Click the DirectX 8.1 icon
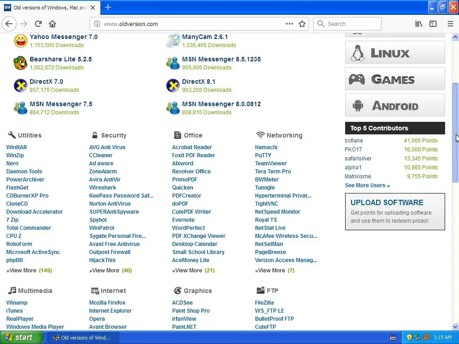This screenshot has height=344, width=459. [x=173, y=86]
